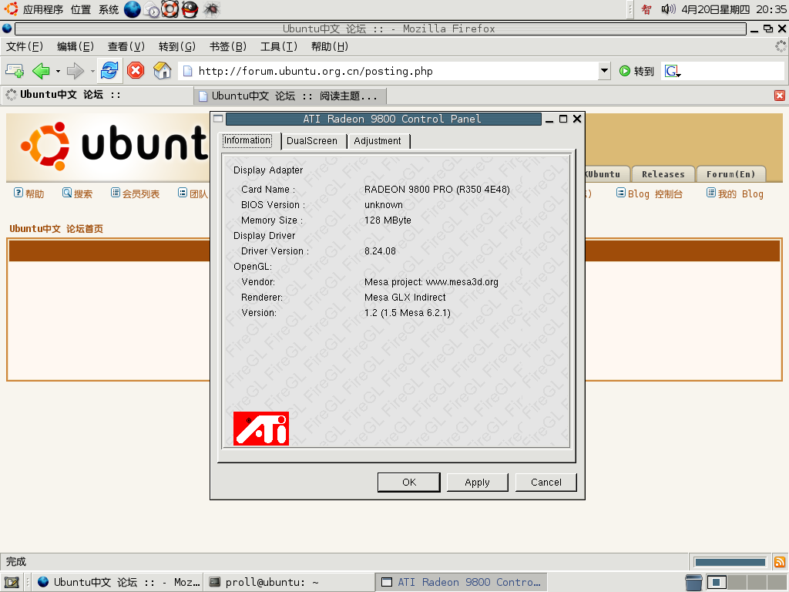Click the RSS feed icon in status bar

[x=780, y=562]
